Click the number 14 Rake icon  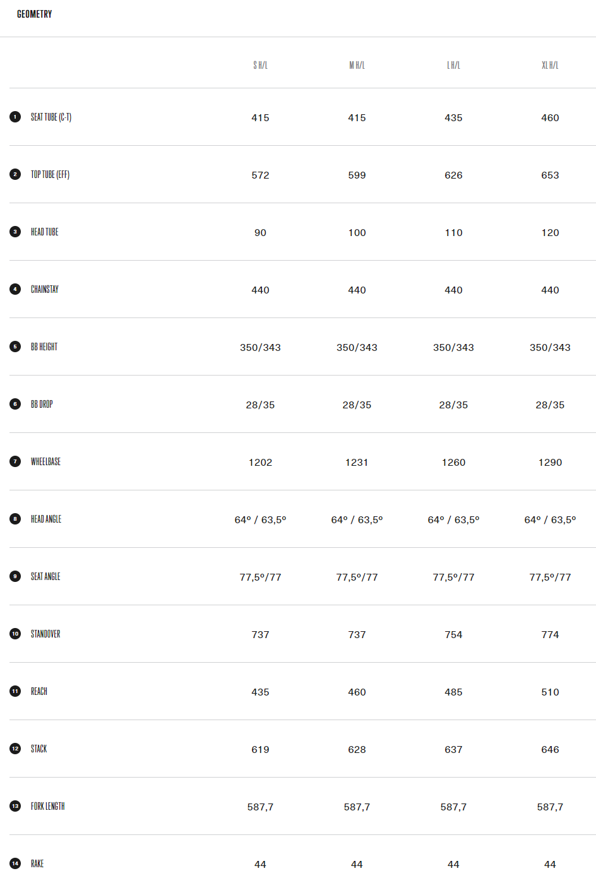[15, 863]
